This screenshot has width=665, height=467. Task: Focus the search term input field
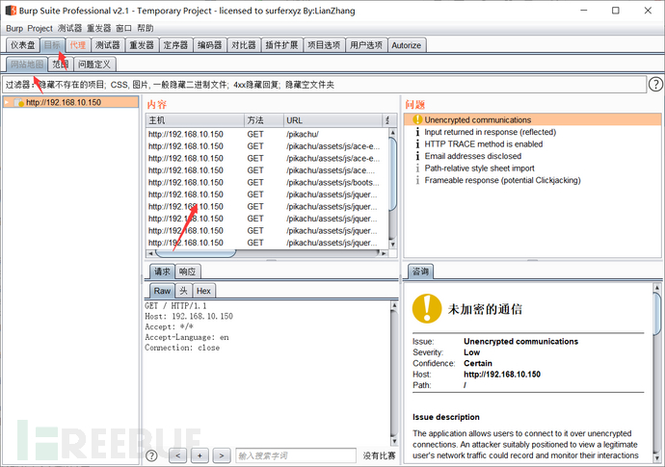296,456
